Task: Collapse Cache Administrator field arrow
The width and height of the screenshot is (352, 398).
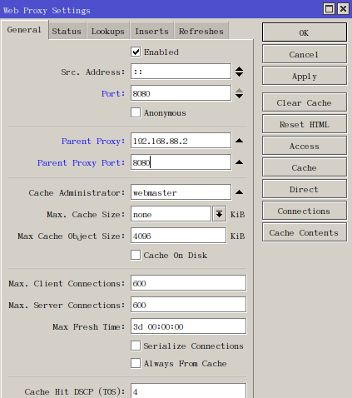Action: tap(239, 192)
